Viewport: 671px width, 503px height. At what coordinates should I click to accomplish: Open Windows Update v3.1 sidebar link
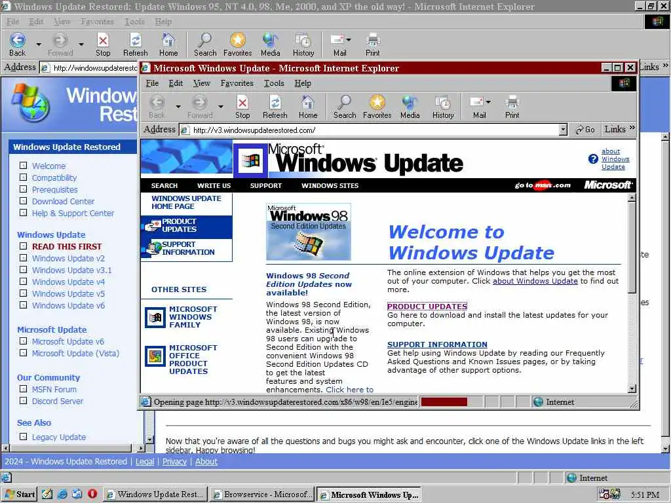click(x=71, y=270)
